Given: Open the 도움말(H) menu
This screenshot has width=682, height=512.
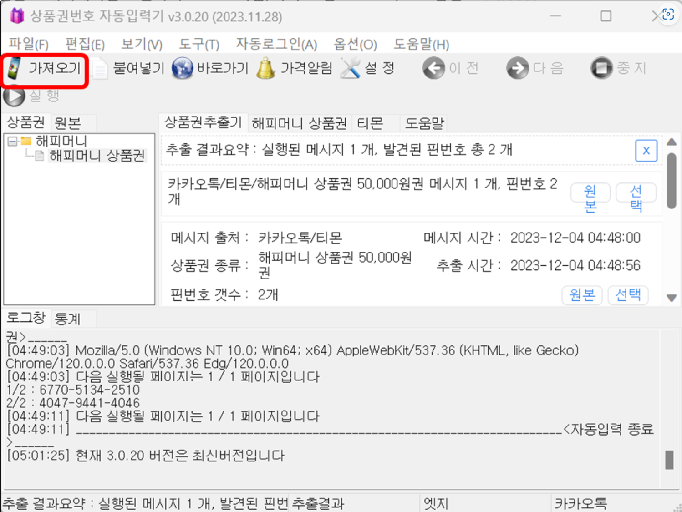Looking at the screenshot, I should tap(421, 44).
